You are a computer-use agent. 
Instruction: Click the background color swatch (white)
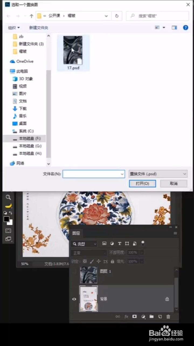pyautogui.click(x=11, y=223)
